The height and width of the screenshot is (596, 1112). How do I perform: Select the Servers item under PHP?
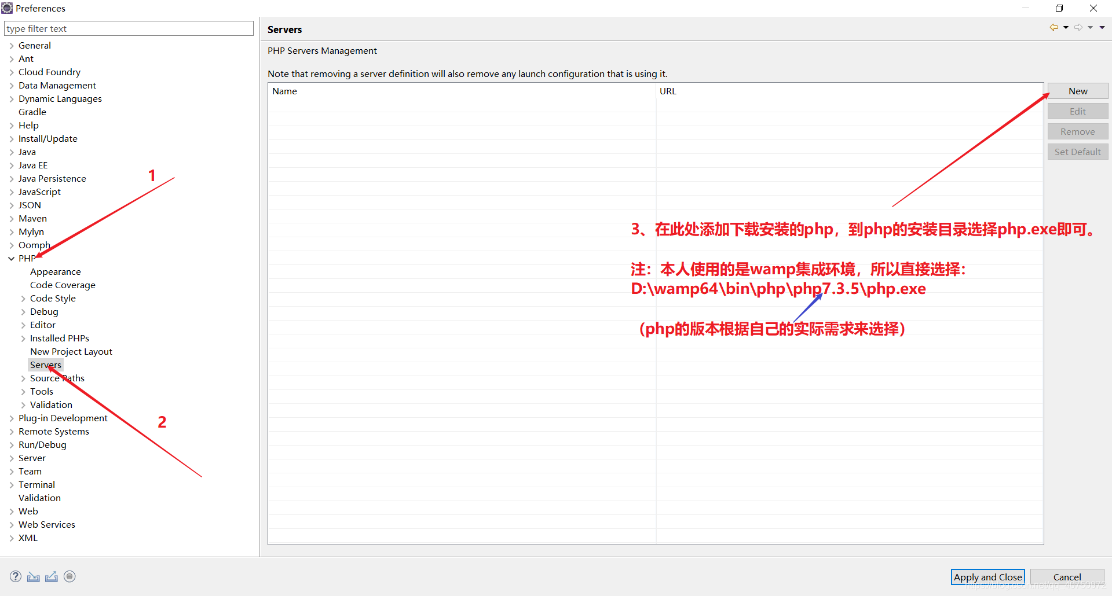pos(46,365)
